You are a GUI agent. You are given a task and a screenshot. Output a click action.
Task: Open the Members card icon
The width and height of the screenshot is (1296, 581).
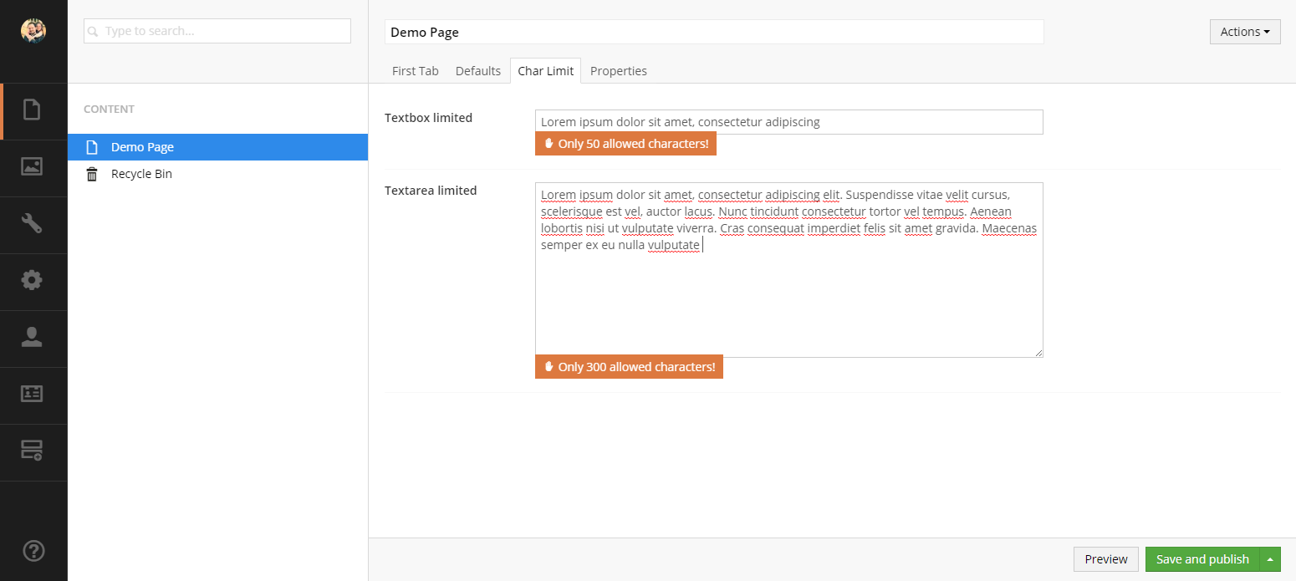[x=32, y=394]
